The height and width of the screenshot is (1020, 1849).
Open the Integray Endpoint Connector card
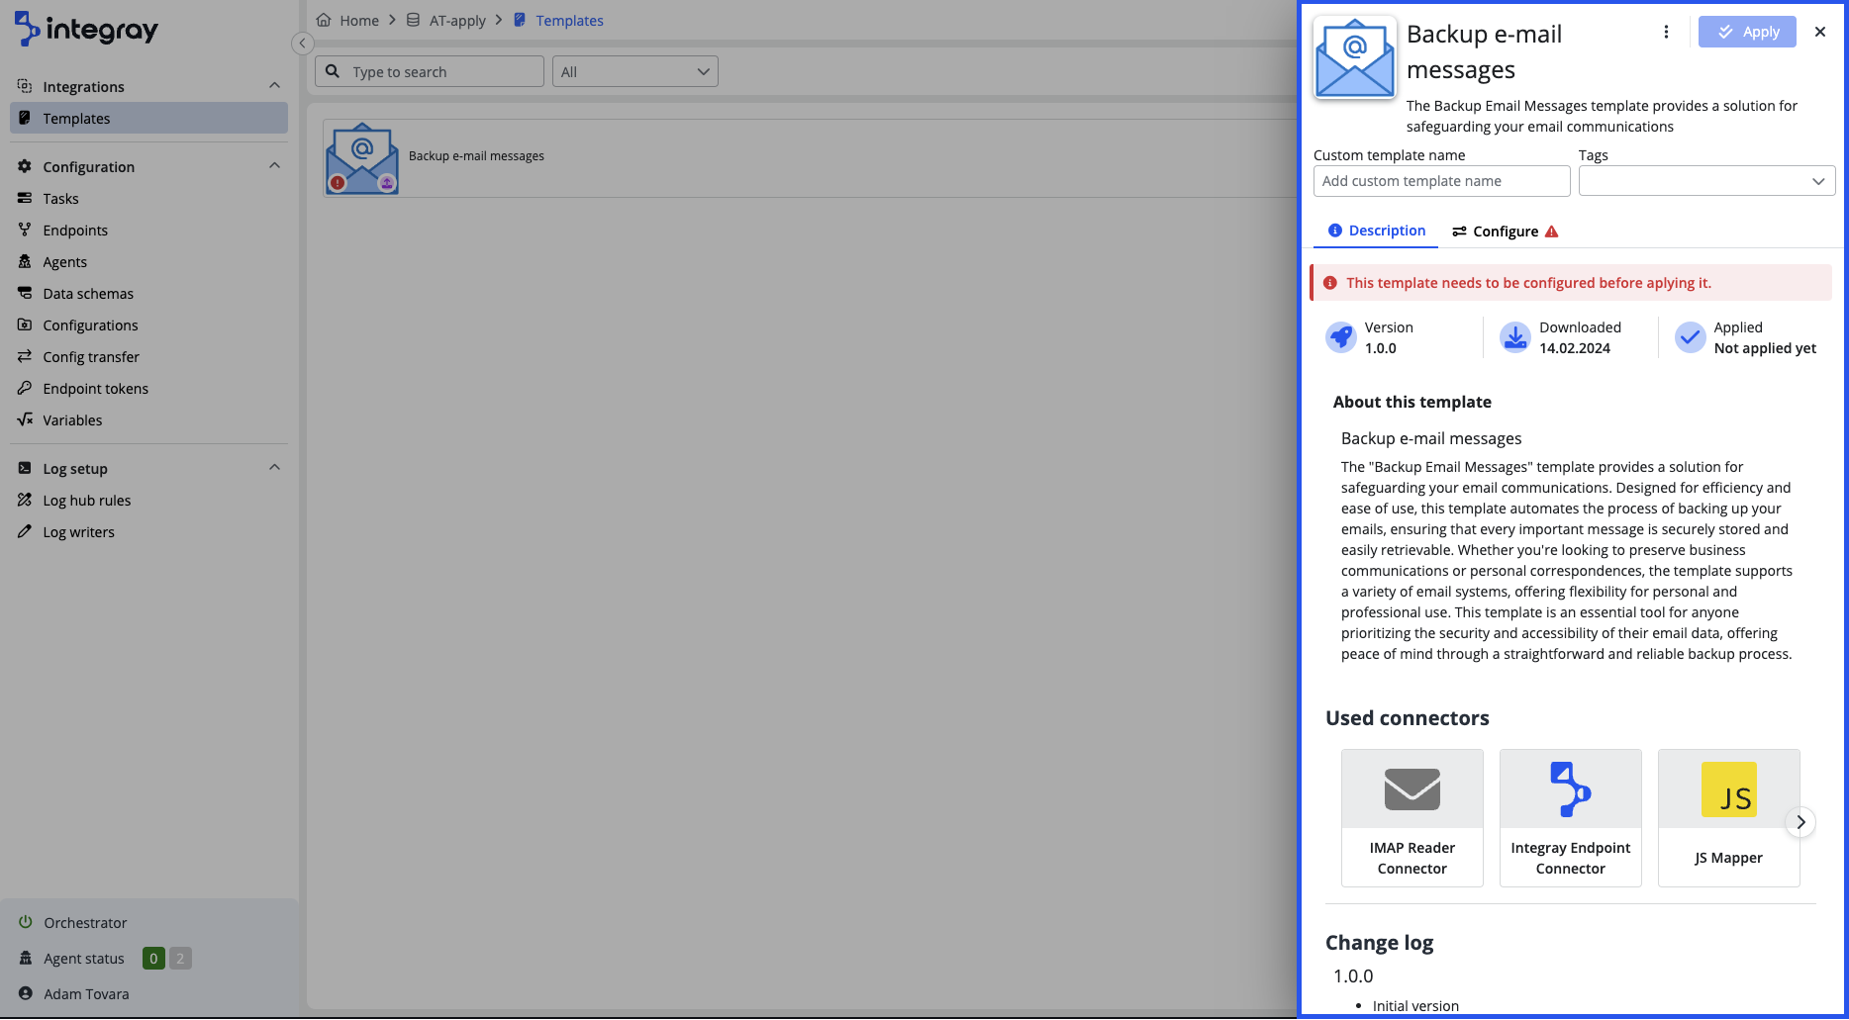tap(1570, 817)
